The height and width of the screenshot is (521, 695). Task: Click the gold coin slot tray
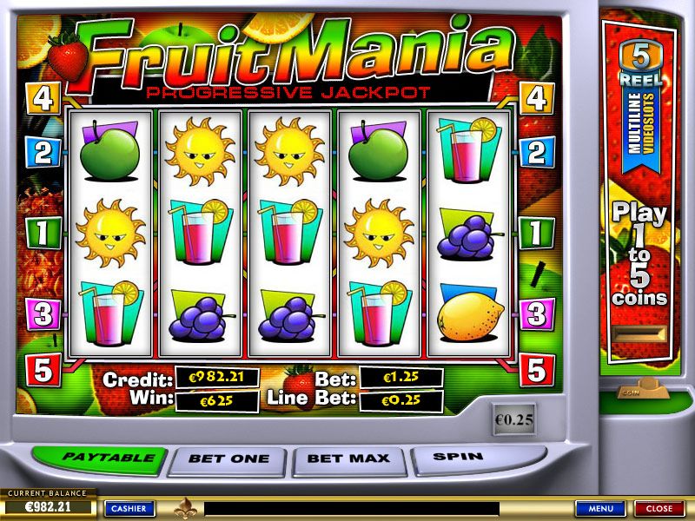click(640, 389)
